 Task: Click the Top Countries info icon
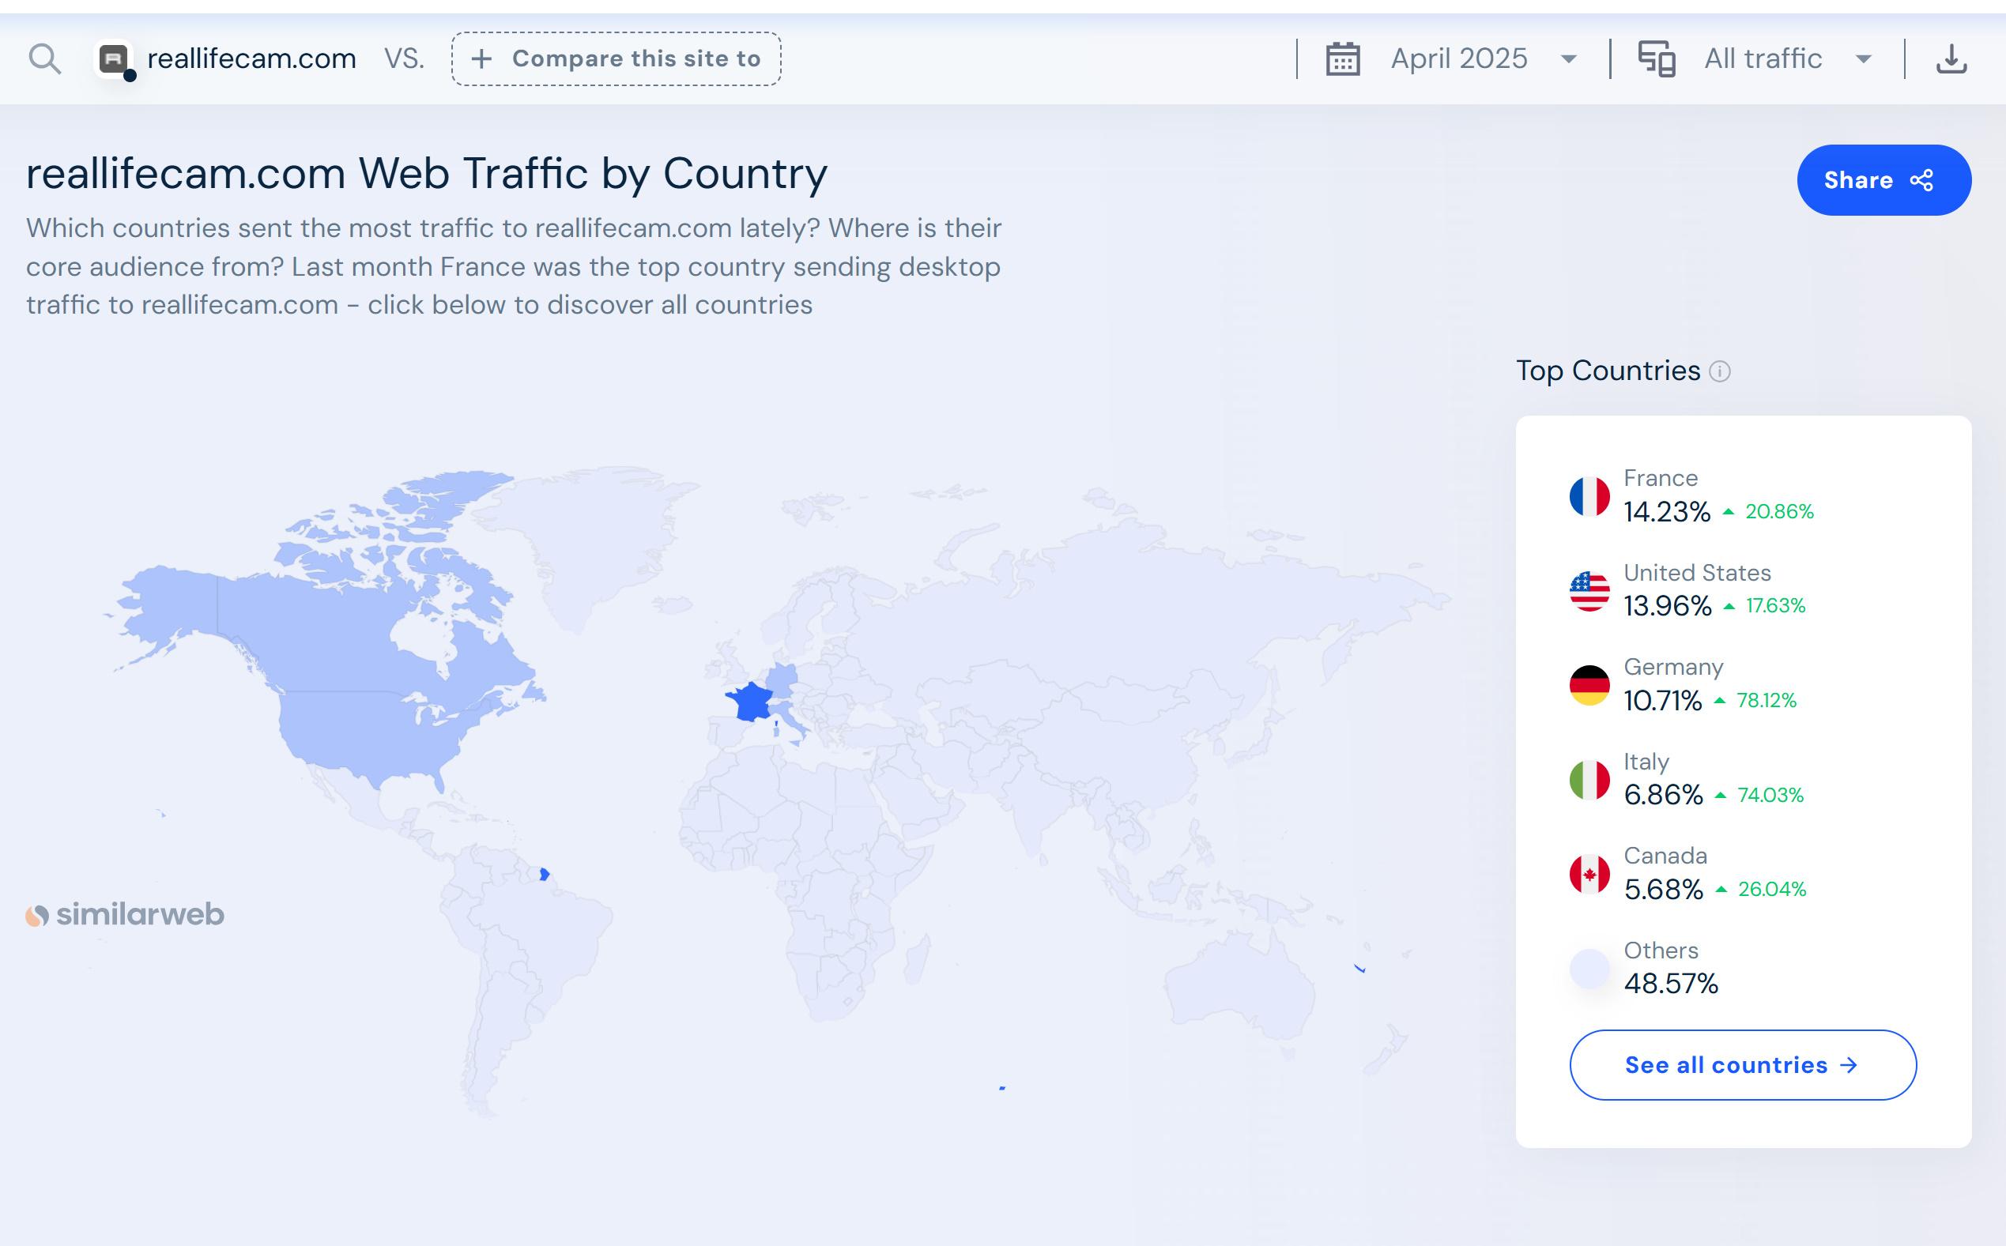[x=1719, y=371]
